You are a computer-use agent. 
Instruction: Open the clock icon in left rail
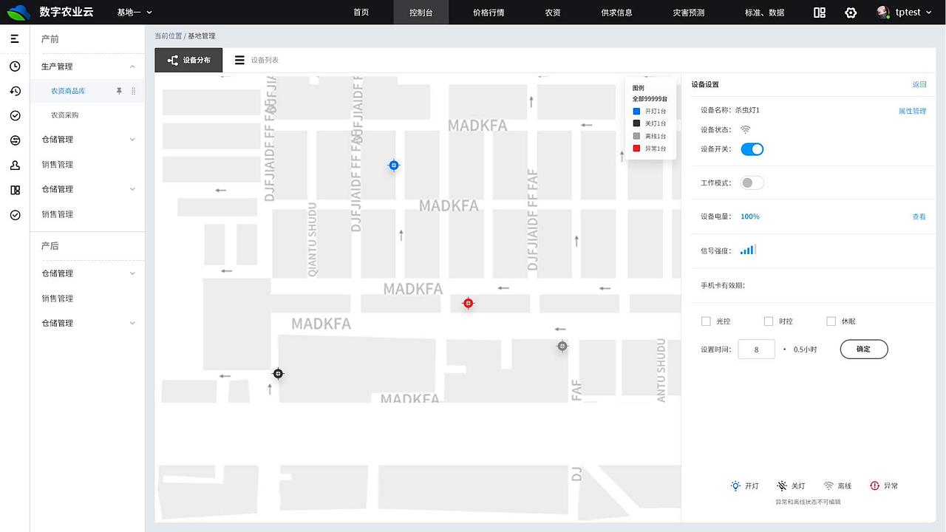(x=15, y=66)
